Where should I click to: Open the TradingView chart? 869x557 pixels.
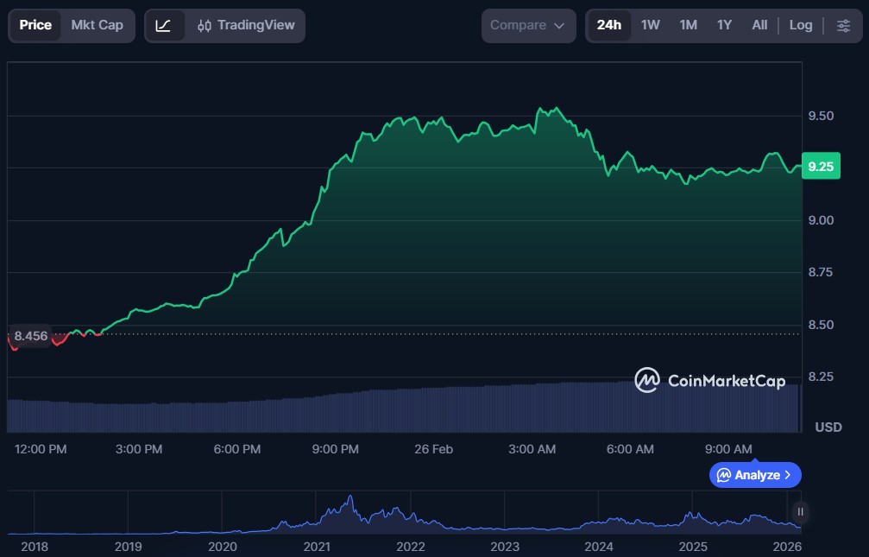[x=258, y=25]
